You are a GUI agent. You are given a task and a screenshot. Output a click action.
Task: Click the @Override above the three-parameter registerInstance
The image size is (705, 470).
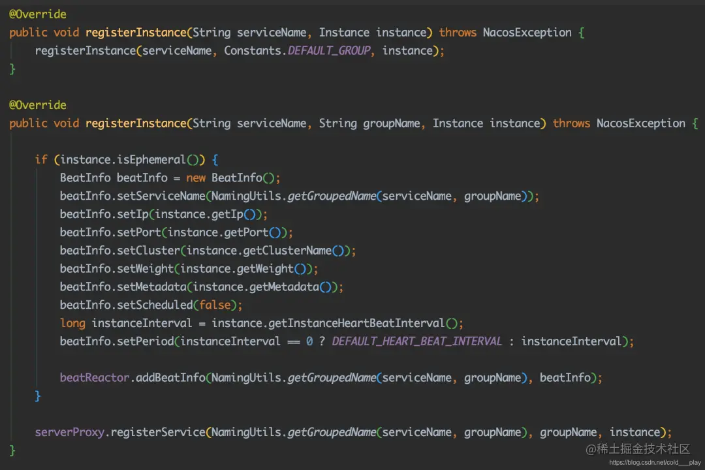[38, 105]
